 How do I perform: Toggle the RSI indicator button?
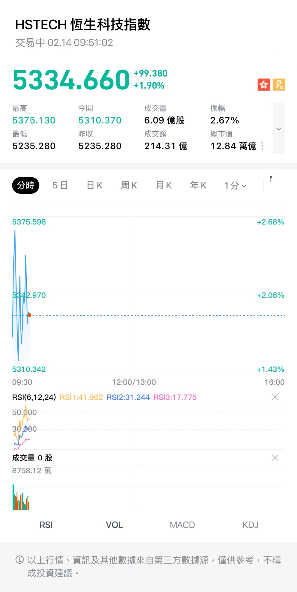46,525
